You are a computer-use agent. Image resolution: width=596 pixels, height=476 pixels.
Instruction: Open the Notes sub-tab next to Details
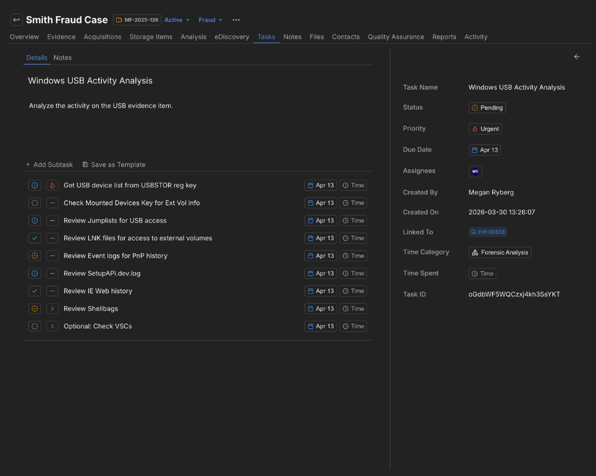click(62, 58)
